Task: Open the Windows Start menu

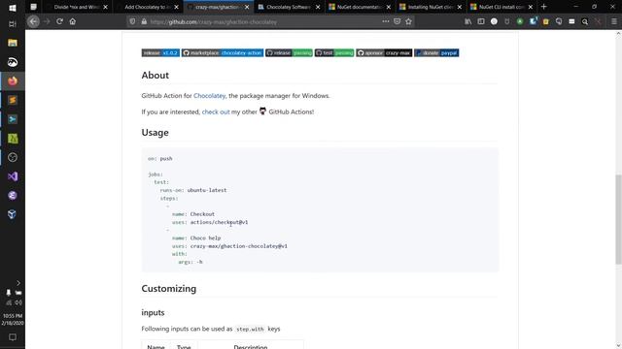Action: point(13,8)
